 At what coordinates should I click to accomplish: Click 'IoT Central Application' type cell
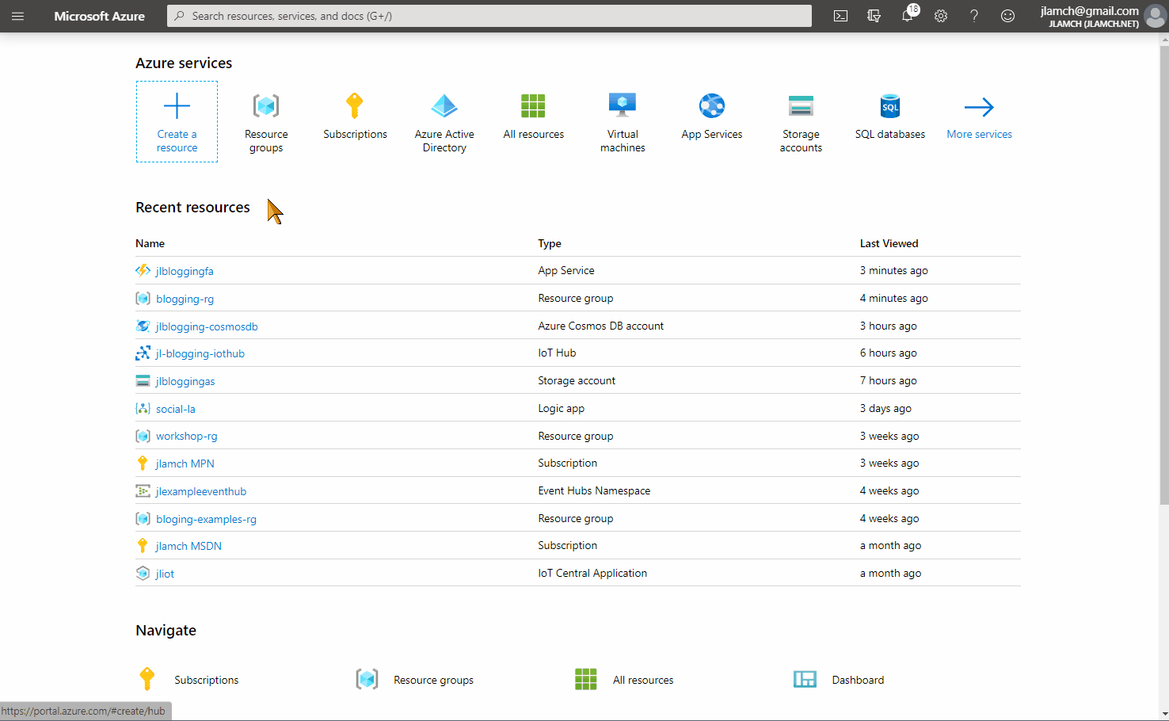click(x=592, y=573)
